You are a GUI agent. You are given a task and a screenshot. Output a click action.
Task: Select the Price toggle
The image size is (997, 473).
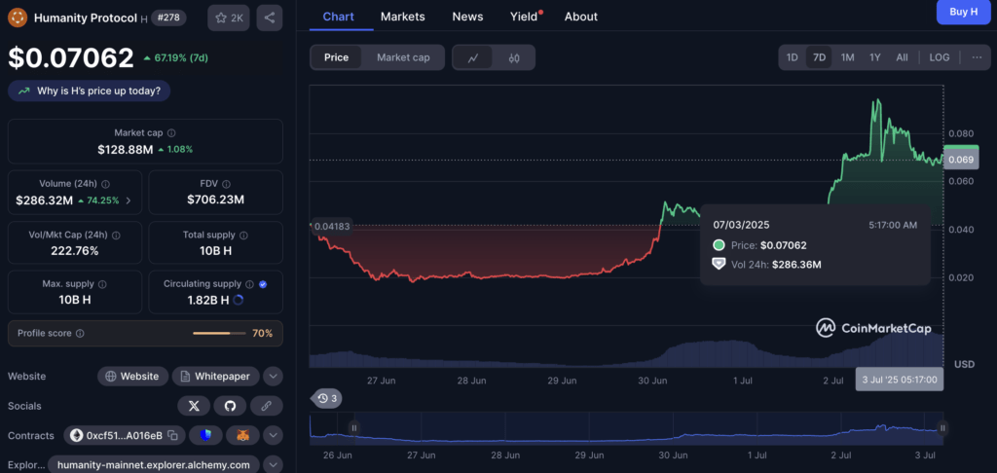point(336,57)
